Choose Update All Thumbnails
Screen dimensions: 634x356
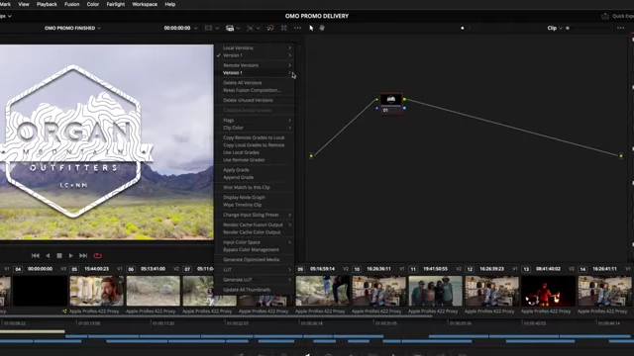click(255, 290)
